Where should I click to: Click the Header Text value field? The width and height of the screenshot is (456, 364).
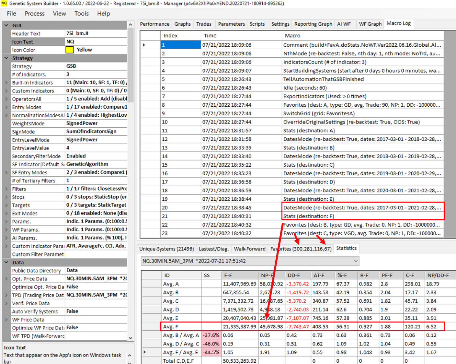[x=96, y=33]
